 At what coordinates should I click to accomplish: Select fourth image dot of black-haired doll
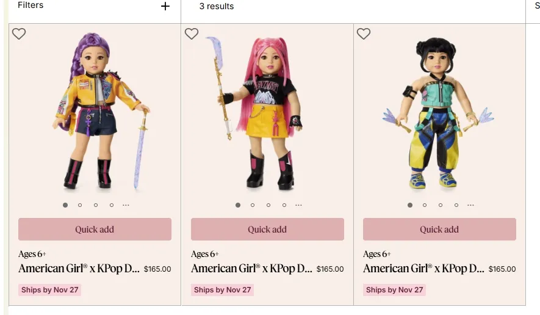coord(456,205)
